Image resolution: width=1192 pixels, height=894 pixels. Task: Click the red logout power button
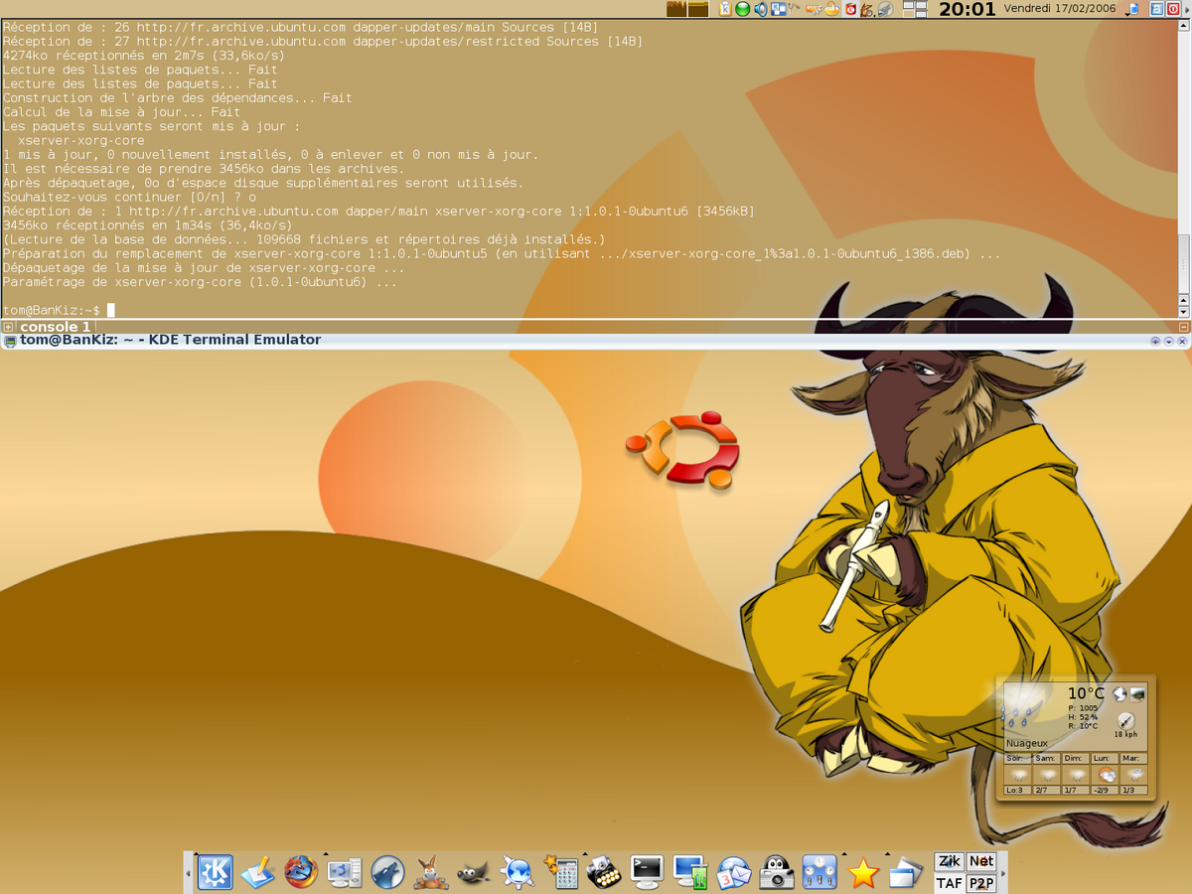pos(1175,10)
